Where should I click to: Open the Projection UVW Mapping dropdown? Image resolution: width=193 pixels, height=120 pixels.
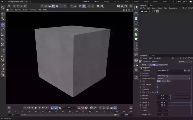tap(174, 76)
